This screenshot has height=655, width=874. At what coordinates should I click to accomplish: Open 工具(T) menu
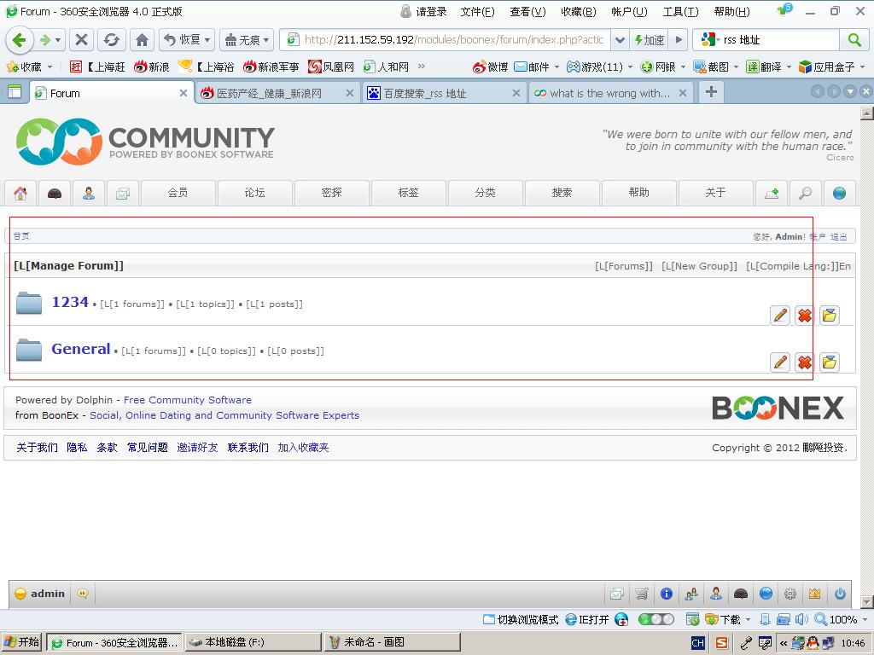coord(680,12)
